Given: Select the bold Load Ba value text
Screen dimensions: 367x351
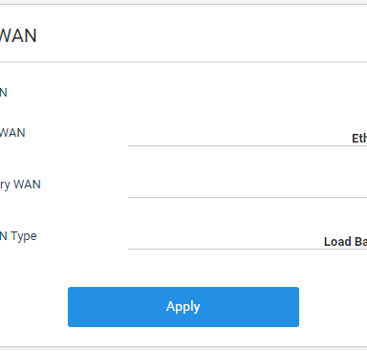Looking at the screenshot, I should pos(345,242).
